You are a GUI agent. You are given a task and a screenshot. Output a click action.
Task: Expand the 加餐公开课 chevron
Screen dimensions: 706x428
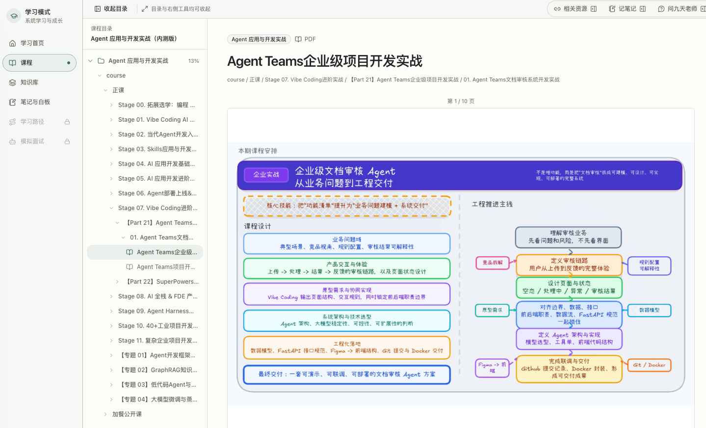[105, 414]
